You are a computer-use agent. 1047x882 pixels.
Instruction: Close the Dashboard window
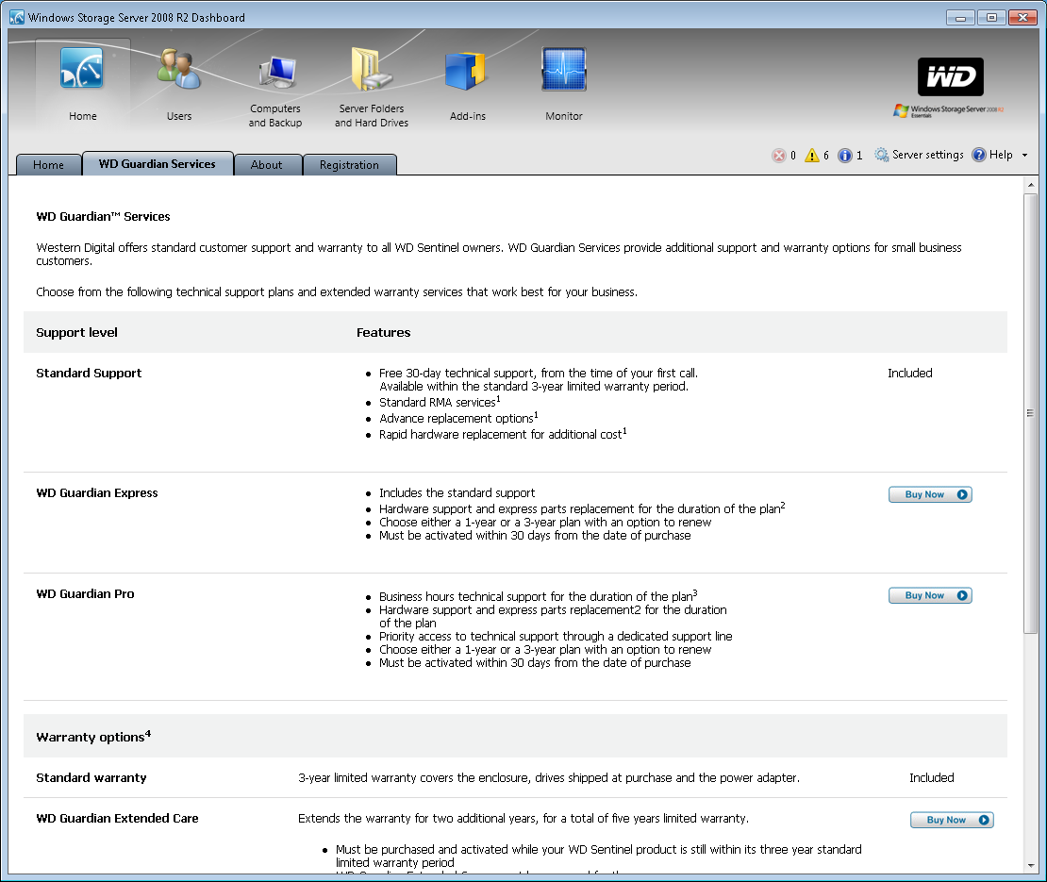tap(1022, 18)
